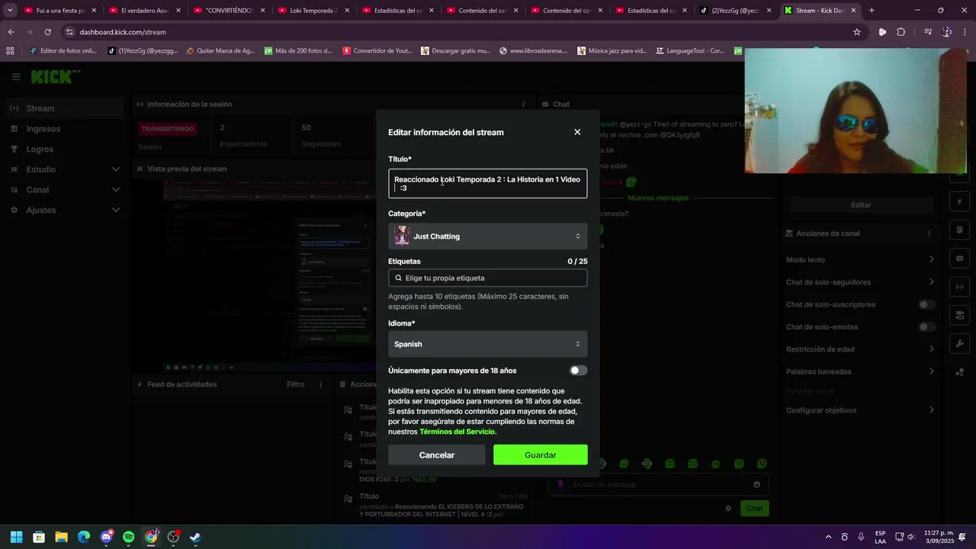Open Restricción de edad settings

(860, 349)
